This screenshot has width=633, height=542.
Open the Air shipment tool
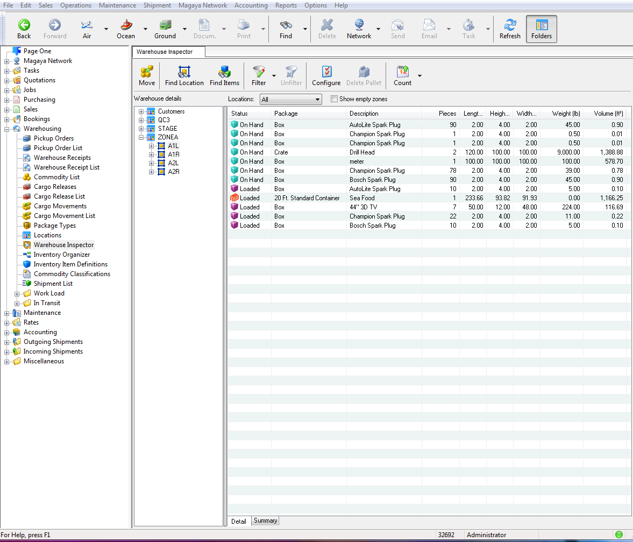click(x=87, y=29)
